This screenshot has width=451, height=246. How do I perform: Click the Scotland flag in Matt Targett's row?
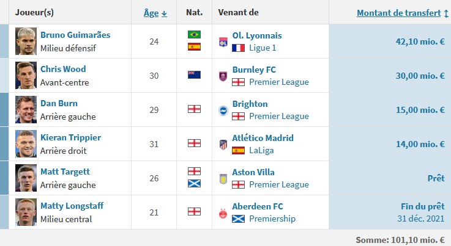pyautogui.click(x=194, y=183)
